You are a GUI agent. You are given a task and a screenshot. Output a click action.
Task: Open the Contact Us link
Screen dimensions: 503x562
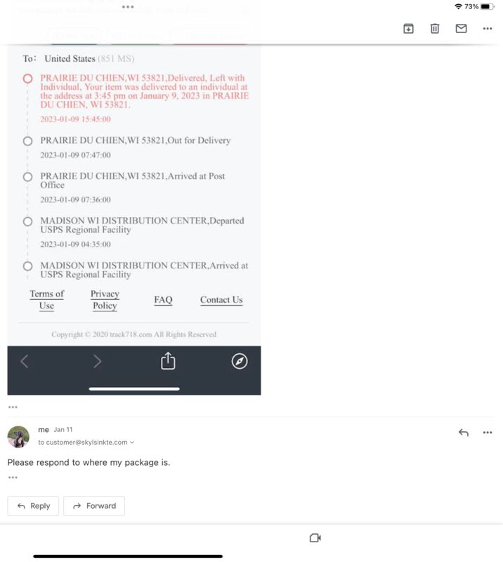click(x=221, y=300)
